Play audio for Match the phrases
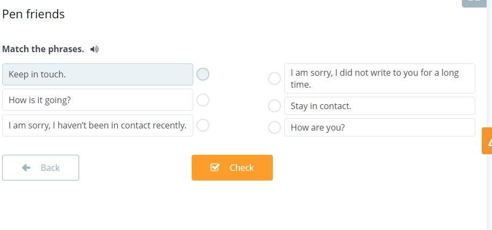 (95, 49)
